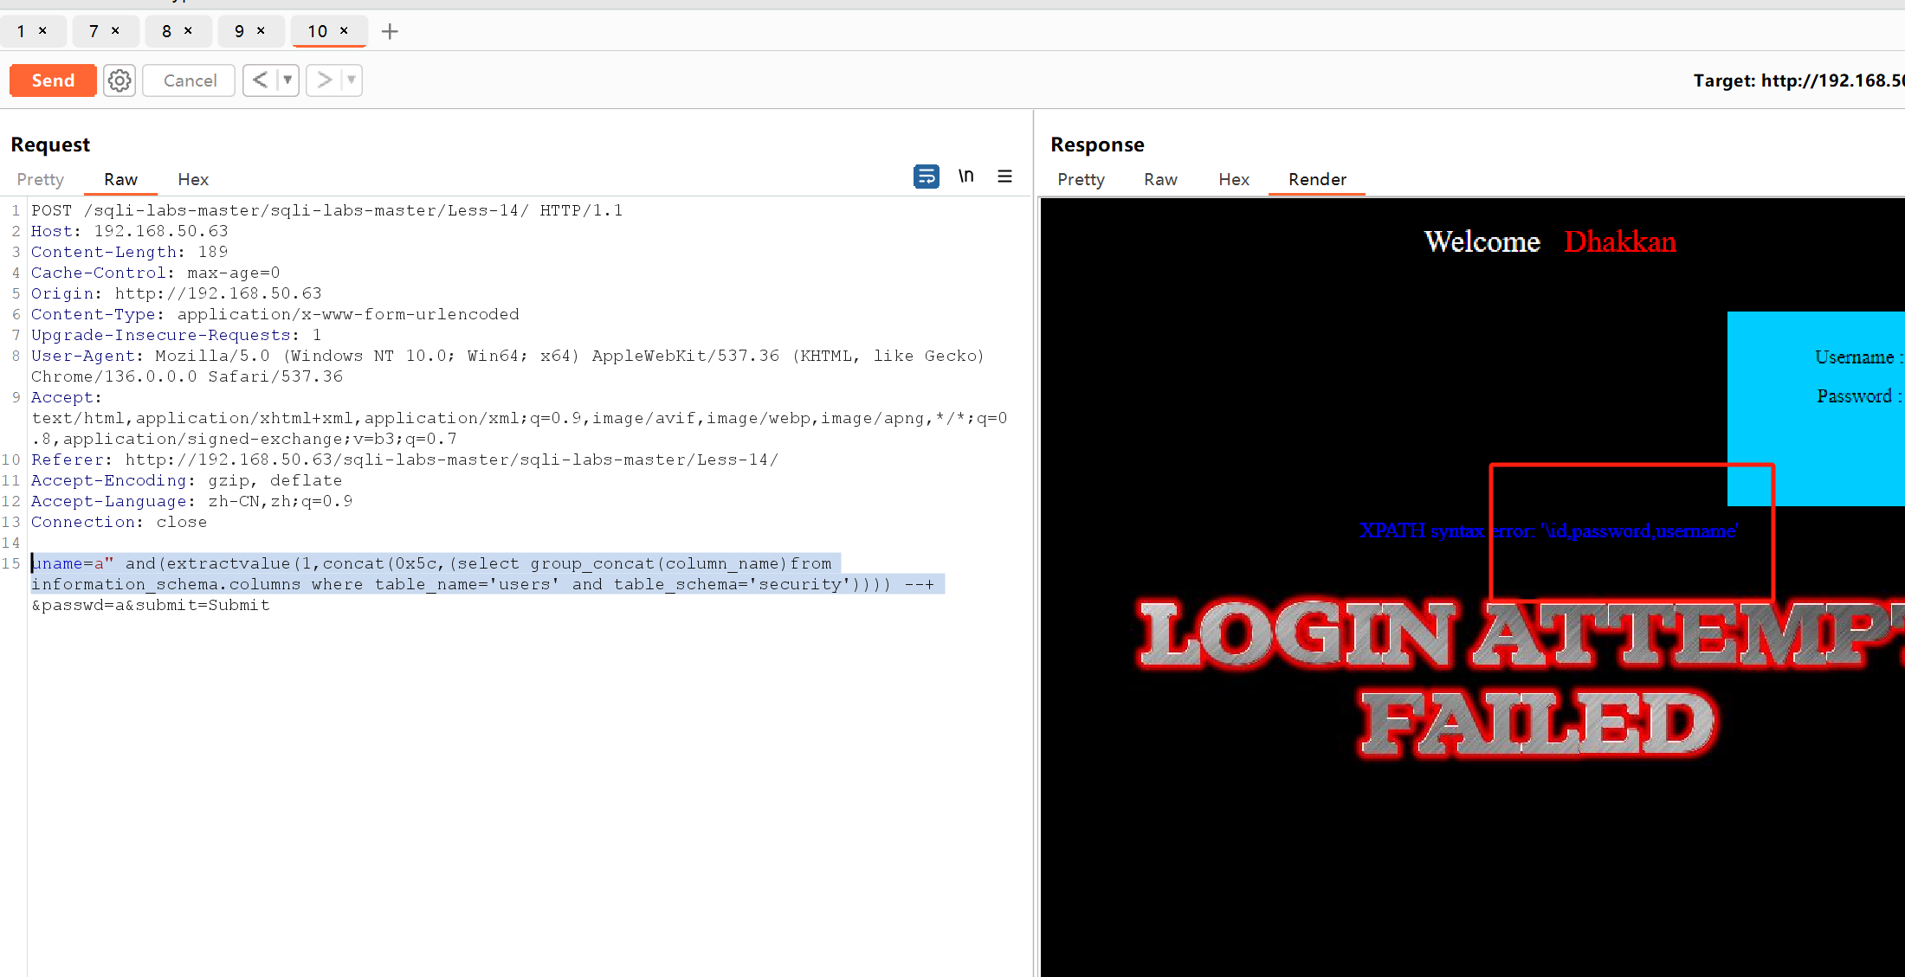The image size is (1905, 977).
Task: Switch to Repeater tab 8
Action: 166,32
